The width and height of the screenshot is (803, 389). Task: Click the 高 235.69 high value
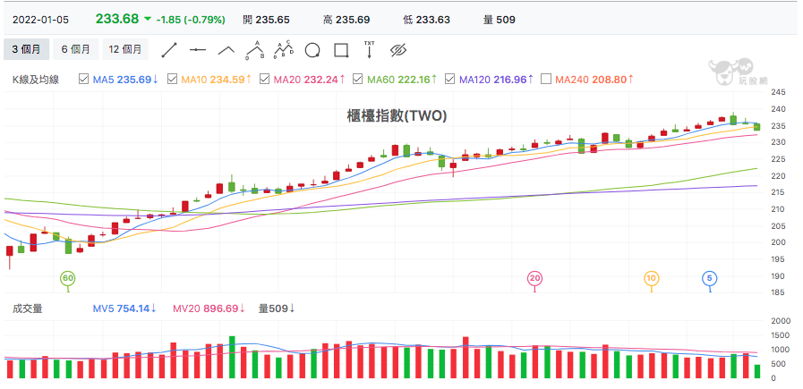346,20
